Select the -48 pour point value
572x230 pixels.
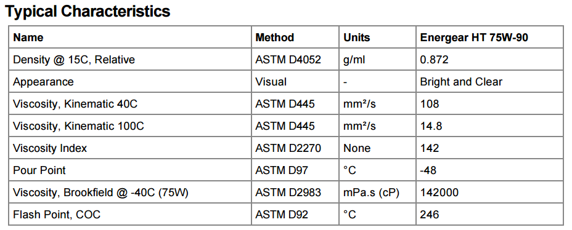pos(428,170)
